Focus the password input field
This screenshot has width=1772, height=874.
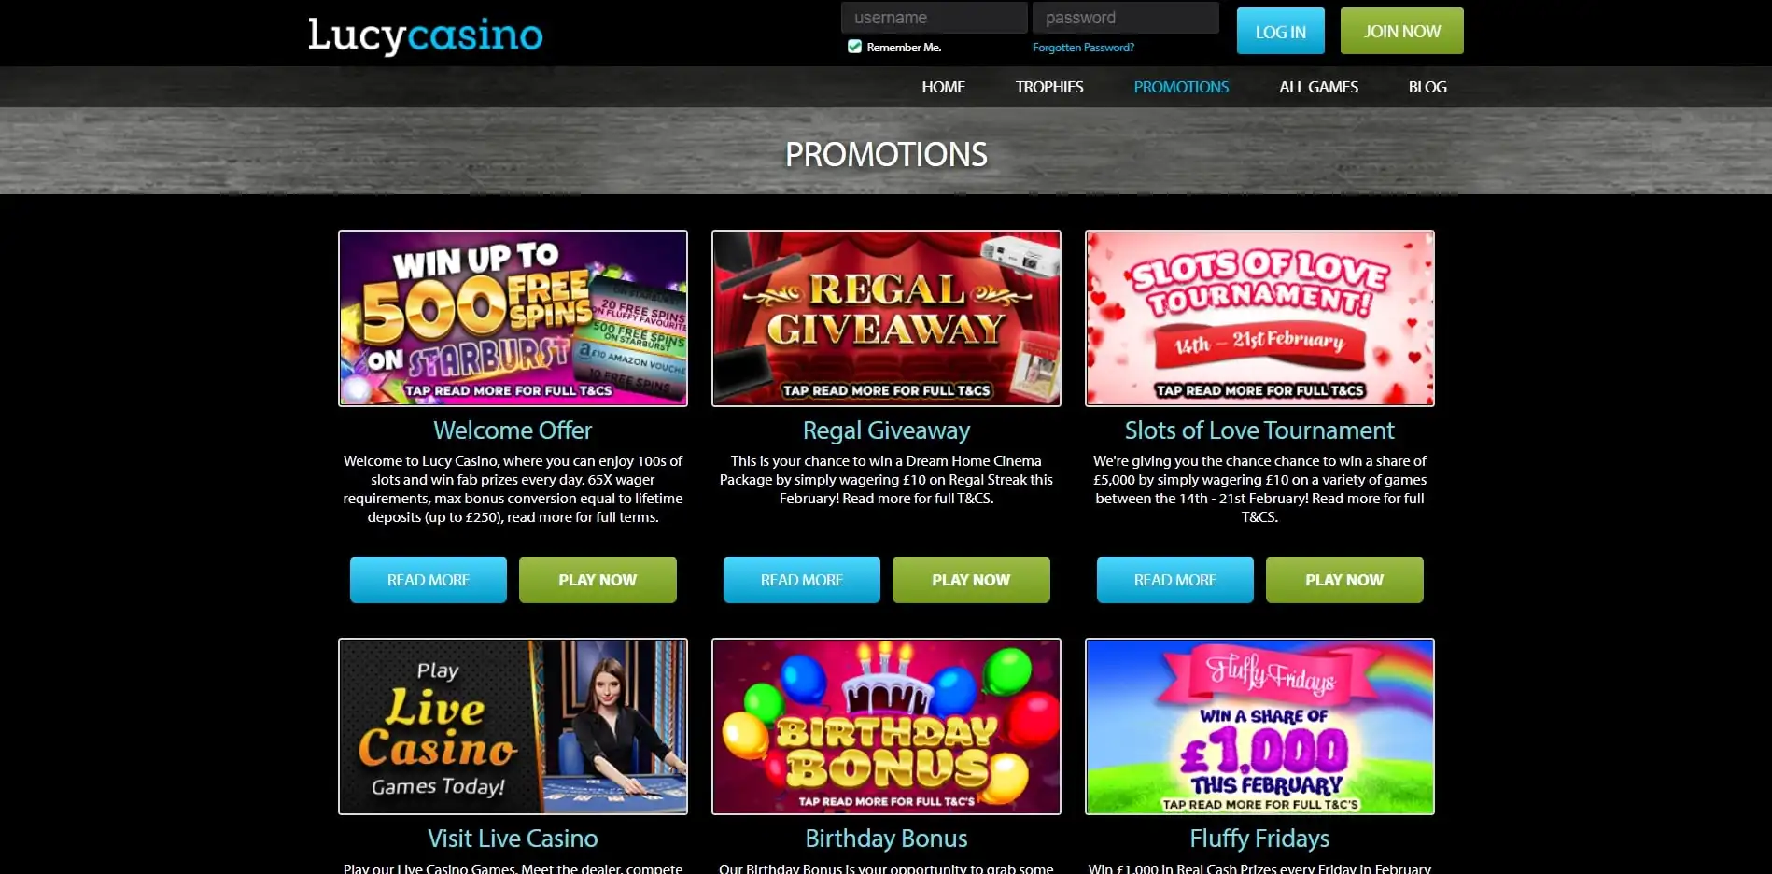[x=1125, y=18]
